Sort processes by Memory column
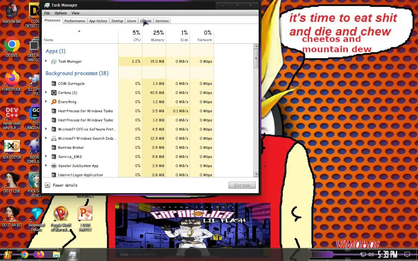Screen dimensions: 418x261 tap(154, 36)
